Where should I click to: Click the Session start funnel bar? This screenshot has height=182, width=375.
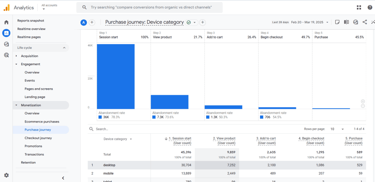point(116,77)
